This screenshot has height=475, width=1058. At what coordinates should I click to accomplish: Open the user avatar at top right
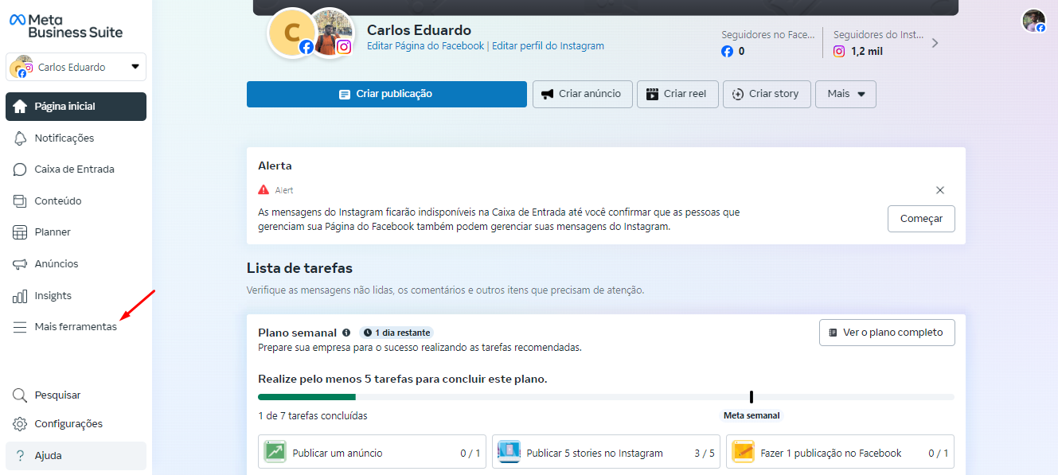point(1034,21)
